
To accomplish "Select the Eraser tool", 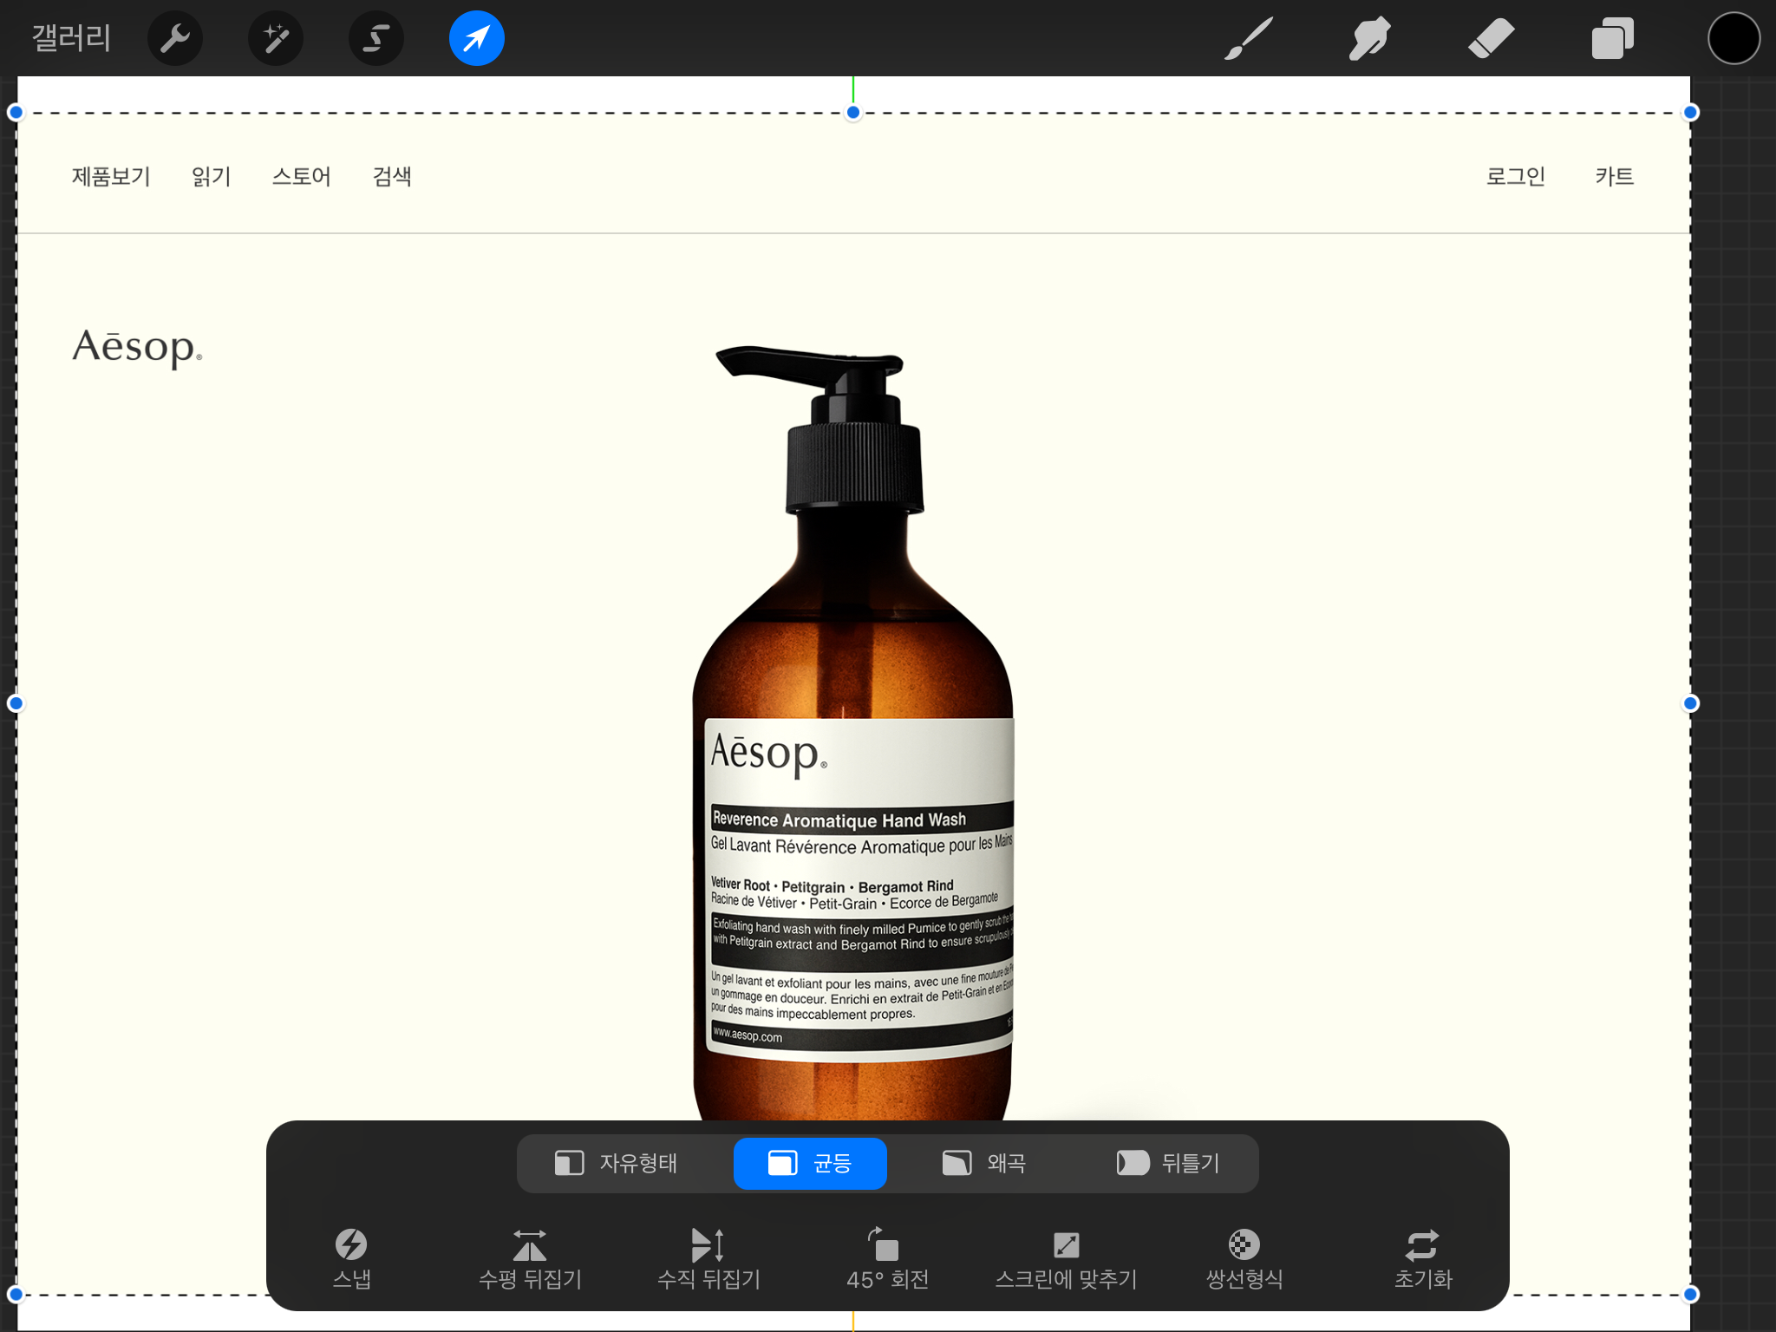I will 1491,38.
